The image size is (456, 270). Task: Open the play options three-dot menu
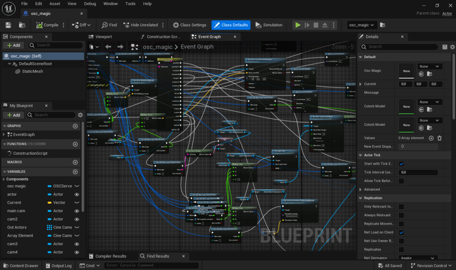[333, 25]
